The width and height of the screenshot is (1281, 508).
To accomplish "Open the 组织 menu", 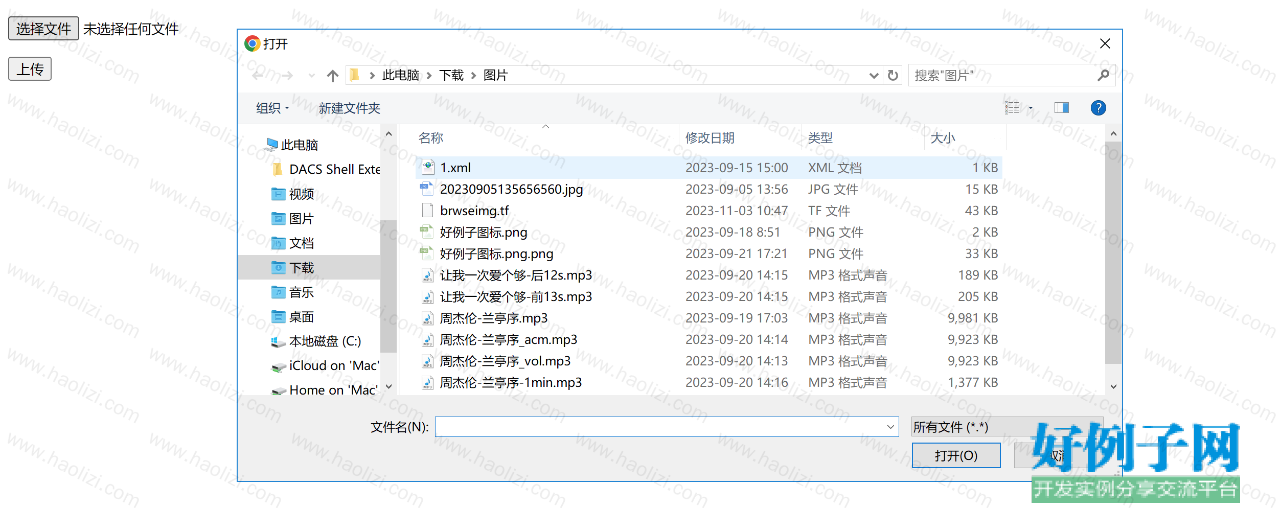I will coord(272,108).
